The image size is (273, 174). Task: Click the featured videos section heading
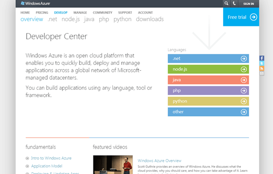click(x=110, y=147)
